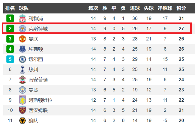
Task: Click the Aston Villa crest icon
Action: pos(22,100)
